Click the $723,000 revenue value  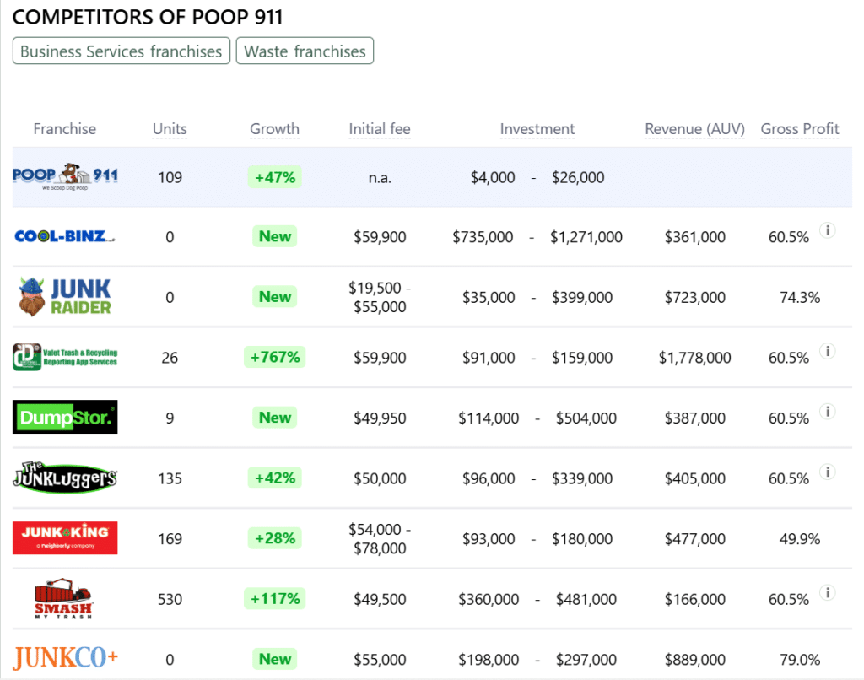click(x=695, y=298)
